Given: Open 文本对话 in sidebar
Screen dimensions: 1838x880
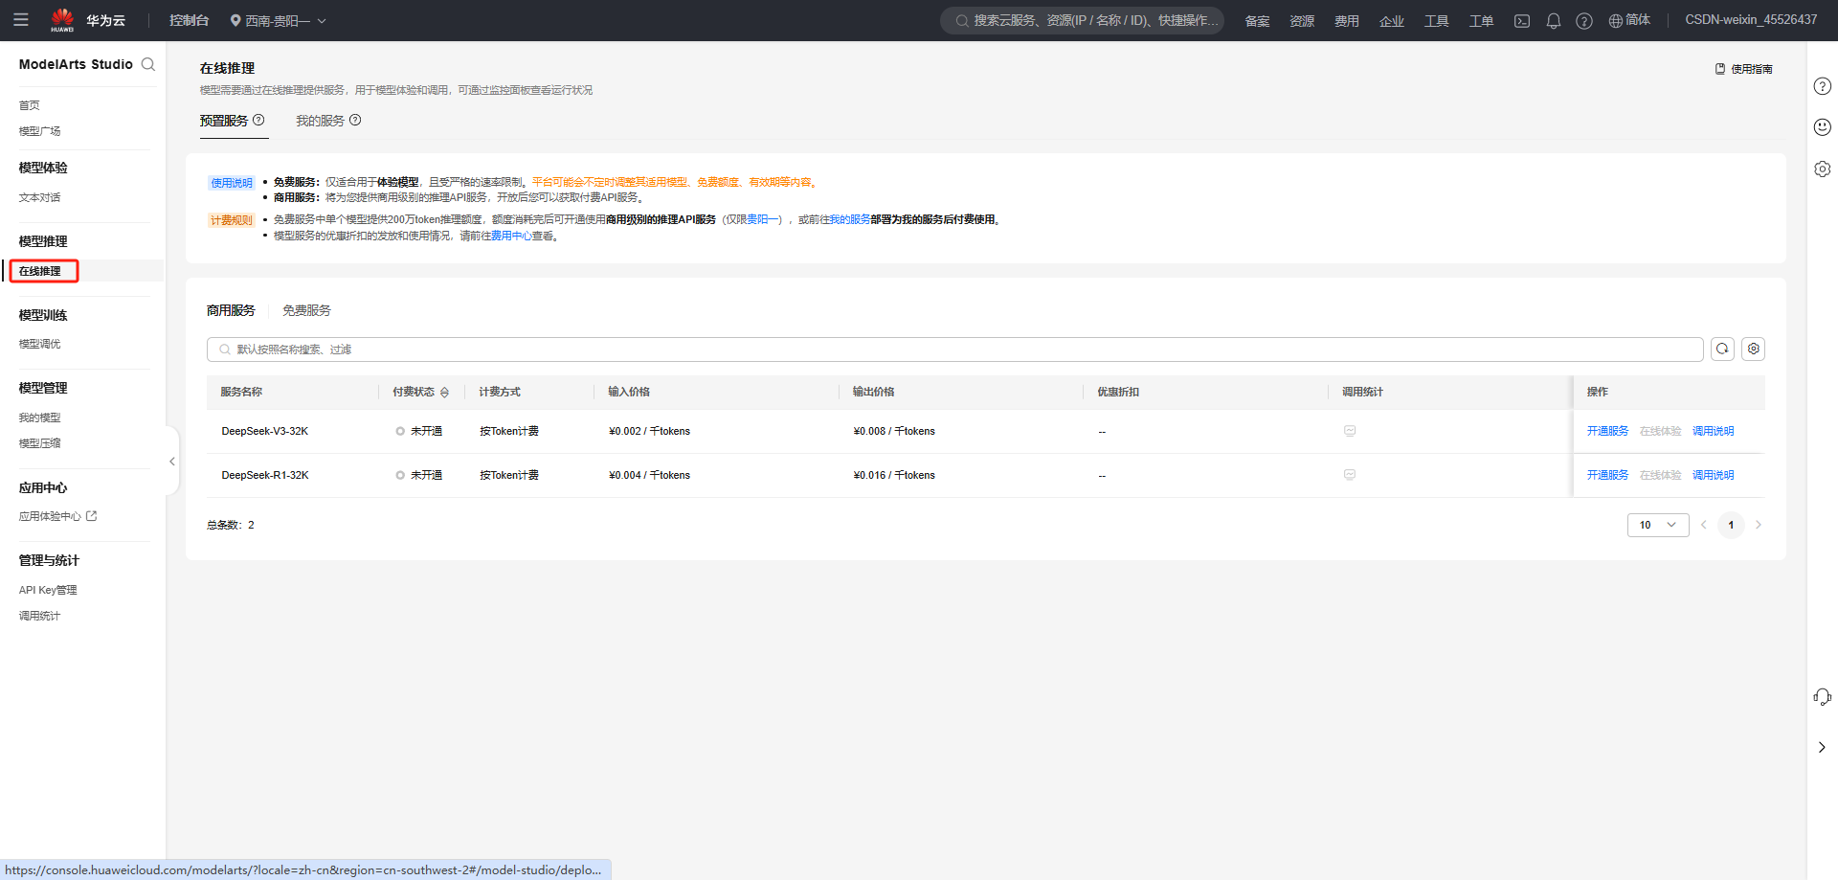Looking at the screenshot, I should [39, 197].
